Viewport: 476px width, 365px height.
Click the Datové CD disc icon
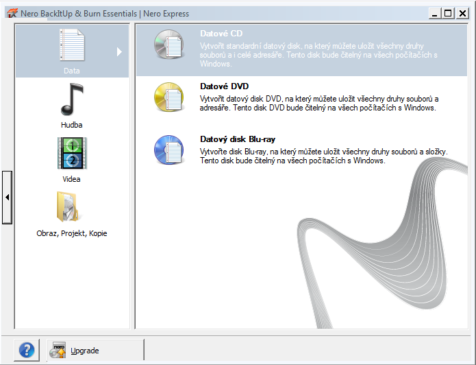tap(168, 45)
